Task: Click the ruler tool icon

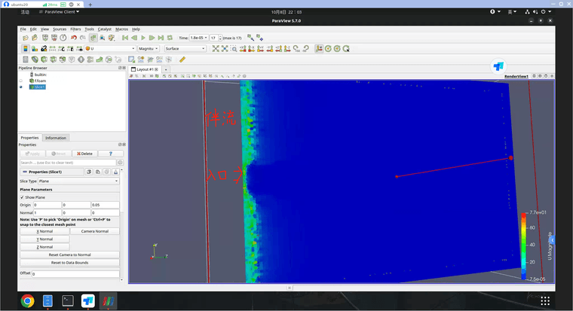Action: [182, 59]
